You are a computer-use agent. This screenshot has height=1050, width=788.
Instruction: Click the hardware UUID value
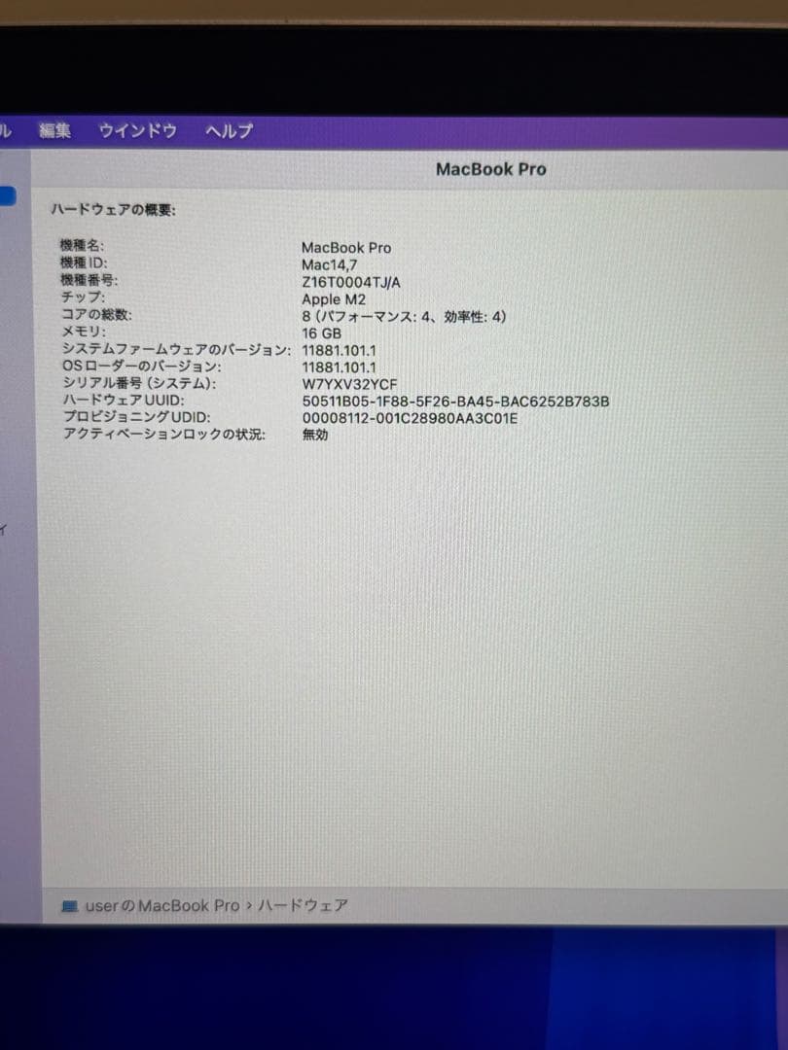point(455,400)
